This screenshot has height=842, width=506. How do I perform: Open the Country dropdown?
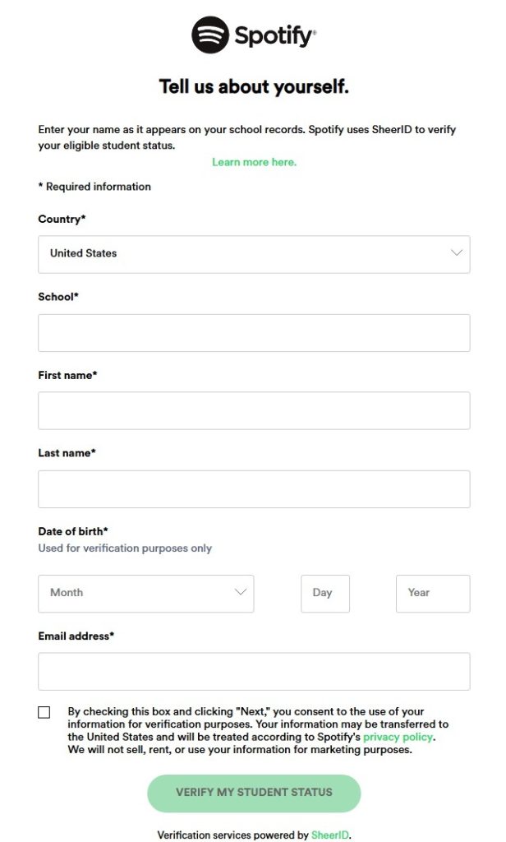tap(254, 254)
